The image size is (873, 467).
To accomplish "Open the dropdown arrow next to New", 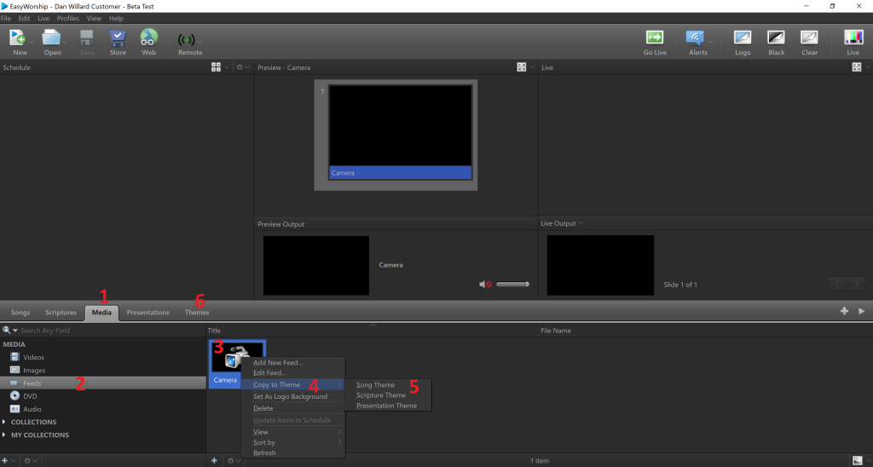I will (32, 42).
